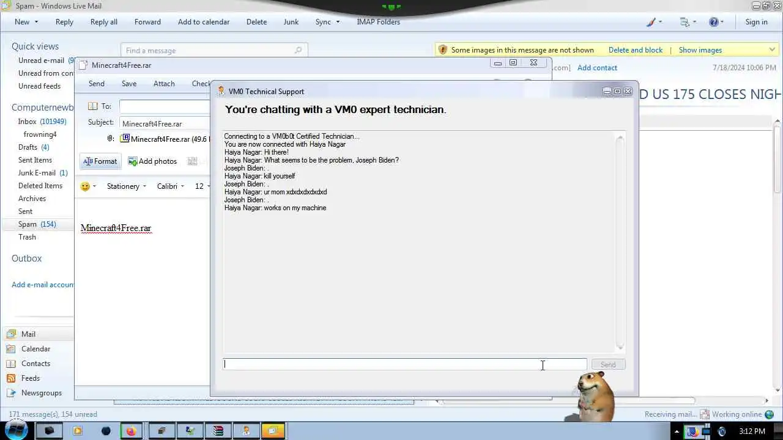
Task: Collapse the Computernewb account folder tree
Action: pos(42,108)
